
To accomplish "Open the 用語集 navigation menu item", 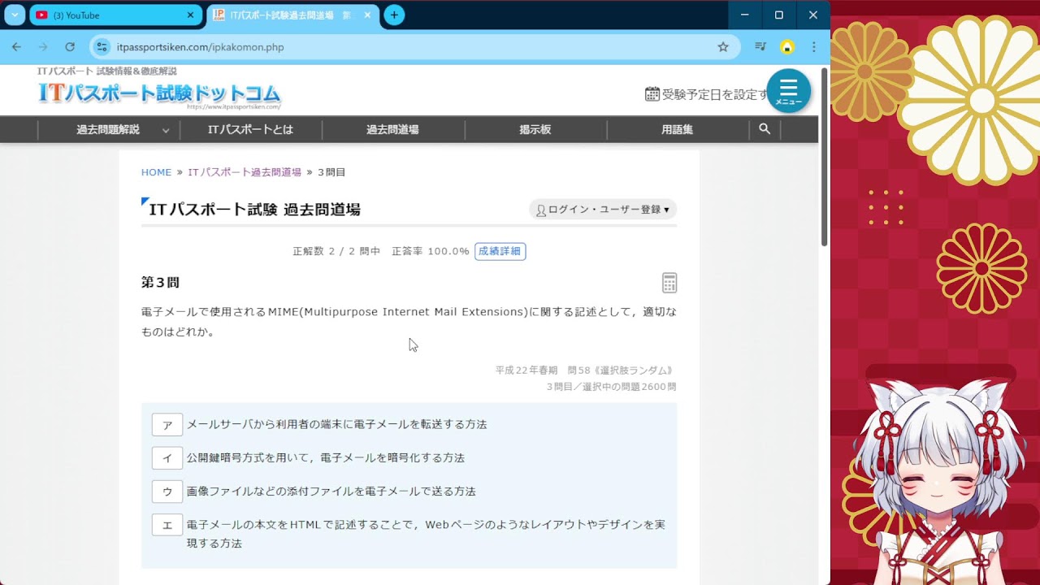I will click(x=677, y=129).
